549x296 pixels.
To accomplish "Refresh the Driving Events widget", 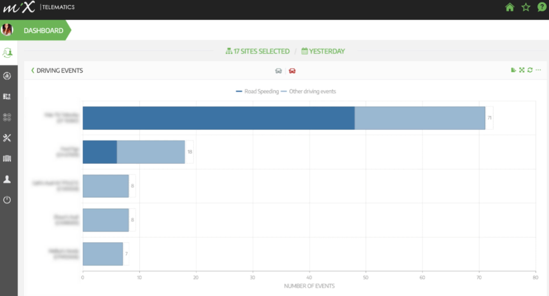I will [530, 70].
